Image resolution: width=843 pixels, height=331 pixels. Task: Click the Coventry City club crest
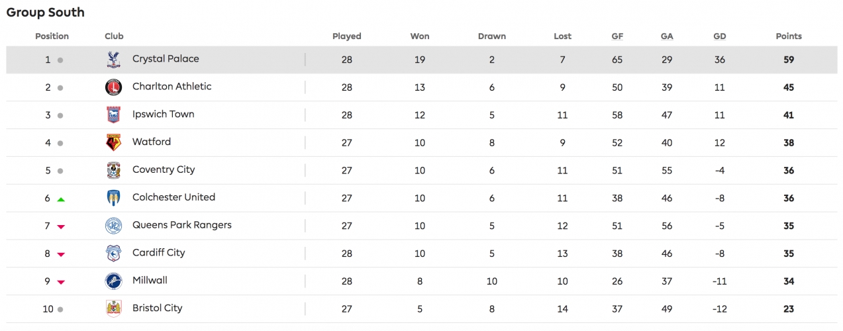[x=113, y=170]
